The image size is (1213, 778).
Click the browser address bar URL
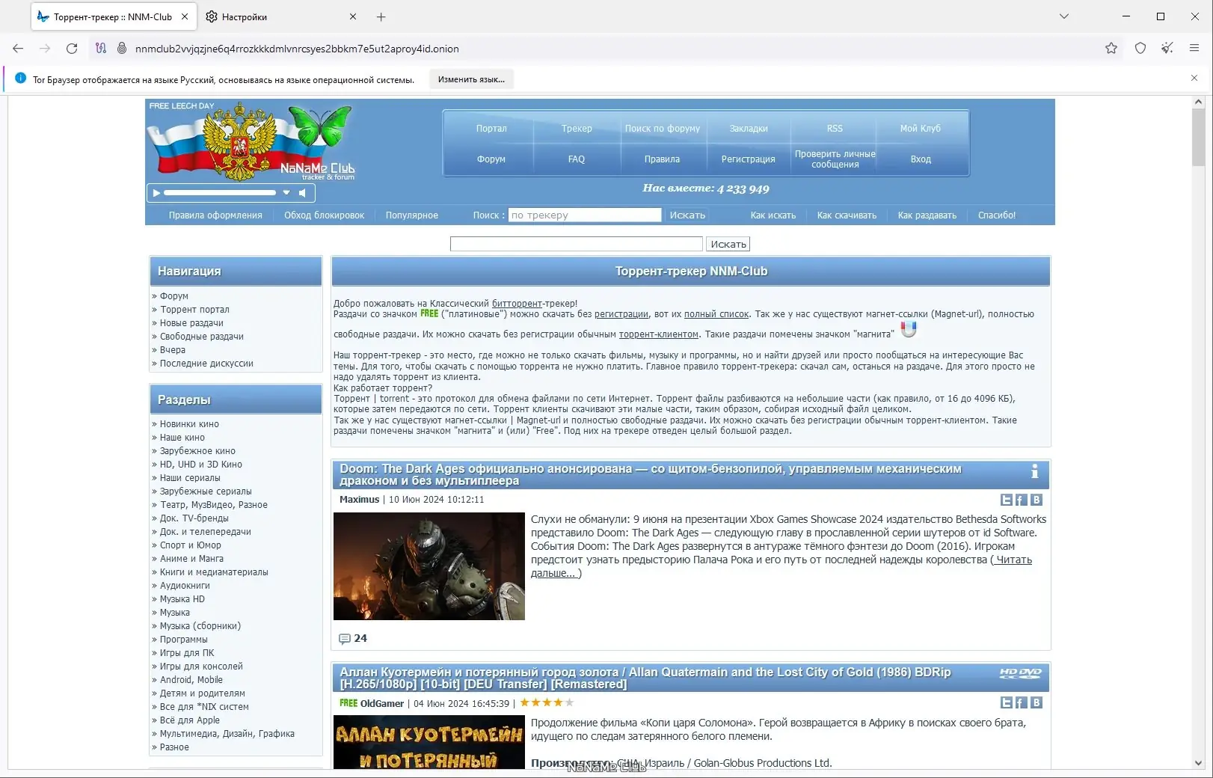[x=297, y=49]
